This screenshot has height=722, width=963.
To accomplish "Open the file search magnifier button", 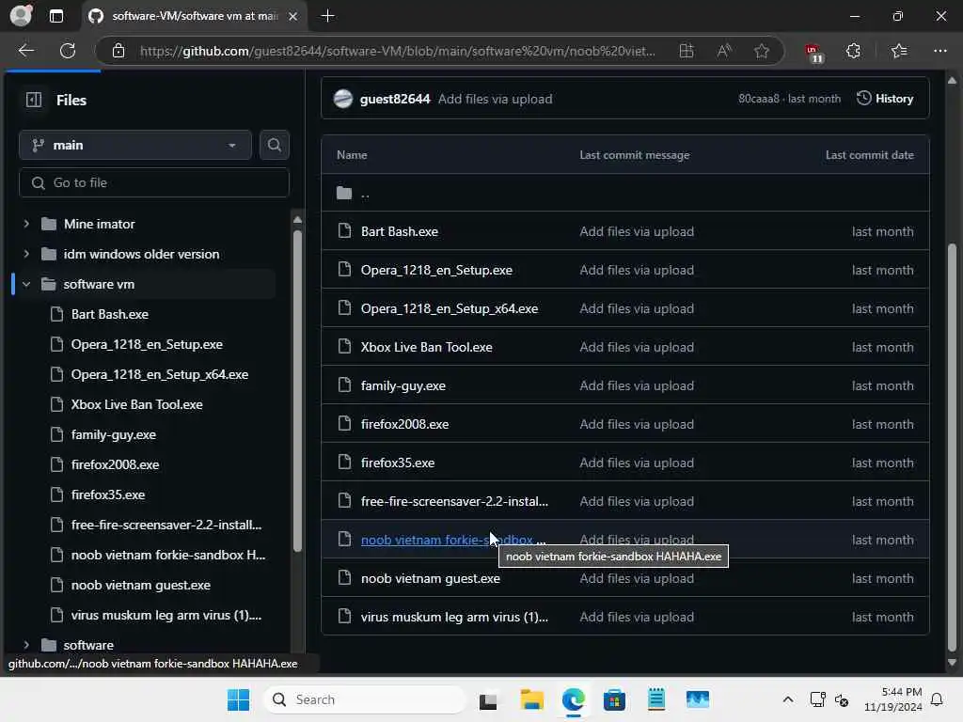I will tap(274, 145).
